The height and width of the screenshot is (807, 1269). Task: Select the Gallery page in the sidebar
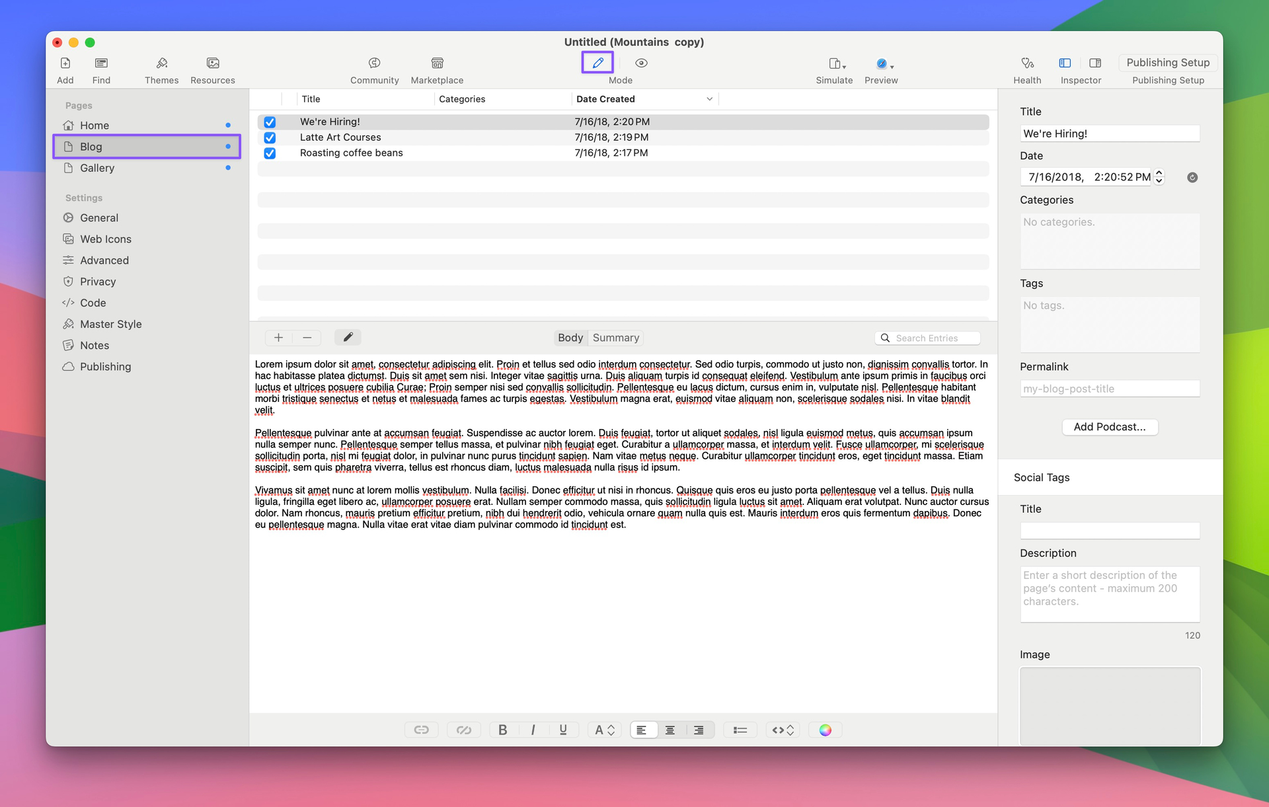pos(97,168)
